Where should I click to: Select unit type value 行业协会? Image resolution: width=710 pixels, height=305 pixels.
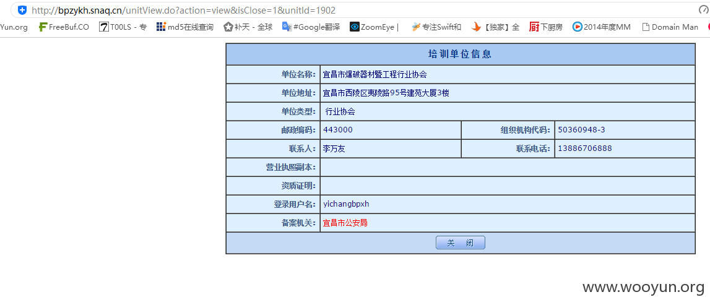tap(340, 112)
